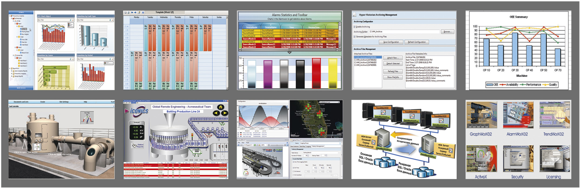Screen dimensions: 580x188
Task: Open the Tools menu in 3D viewer
Action: point(248,143)
